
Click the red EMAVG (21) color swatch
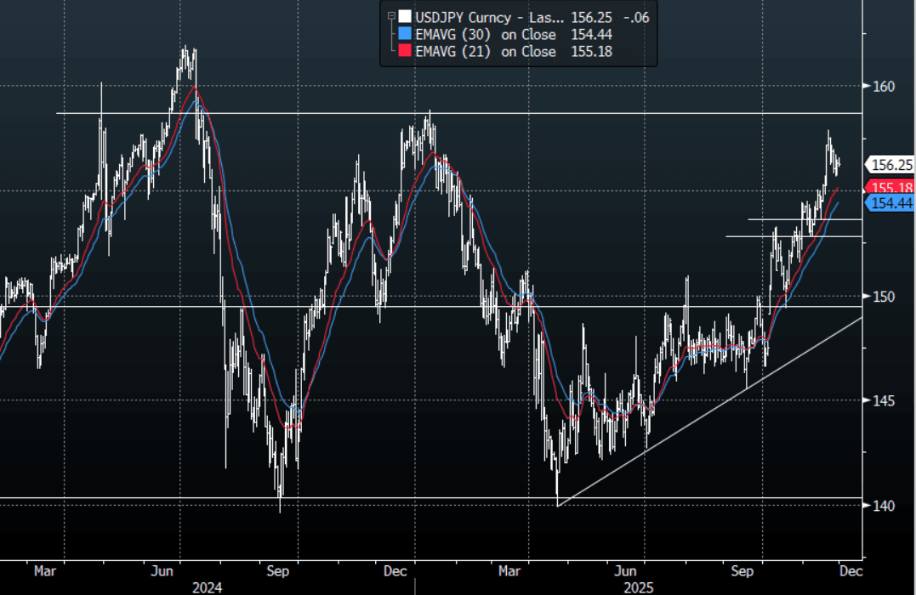click(404, 52)
